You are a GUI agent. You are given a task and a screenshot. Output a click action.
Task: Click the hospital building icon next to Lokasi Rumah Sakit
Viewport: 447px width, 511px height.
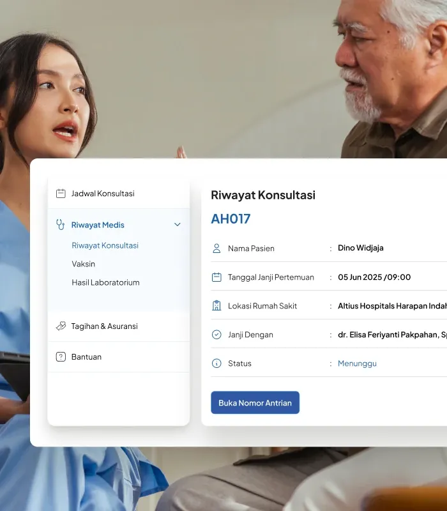point(216,306)
